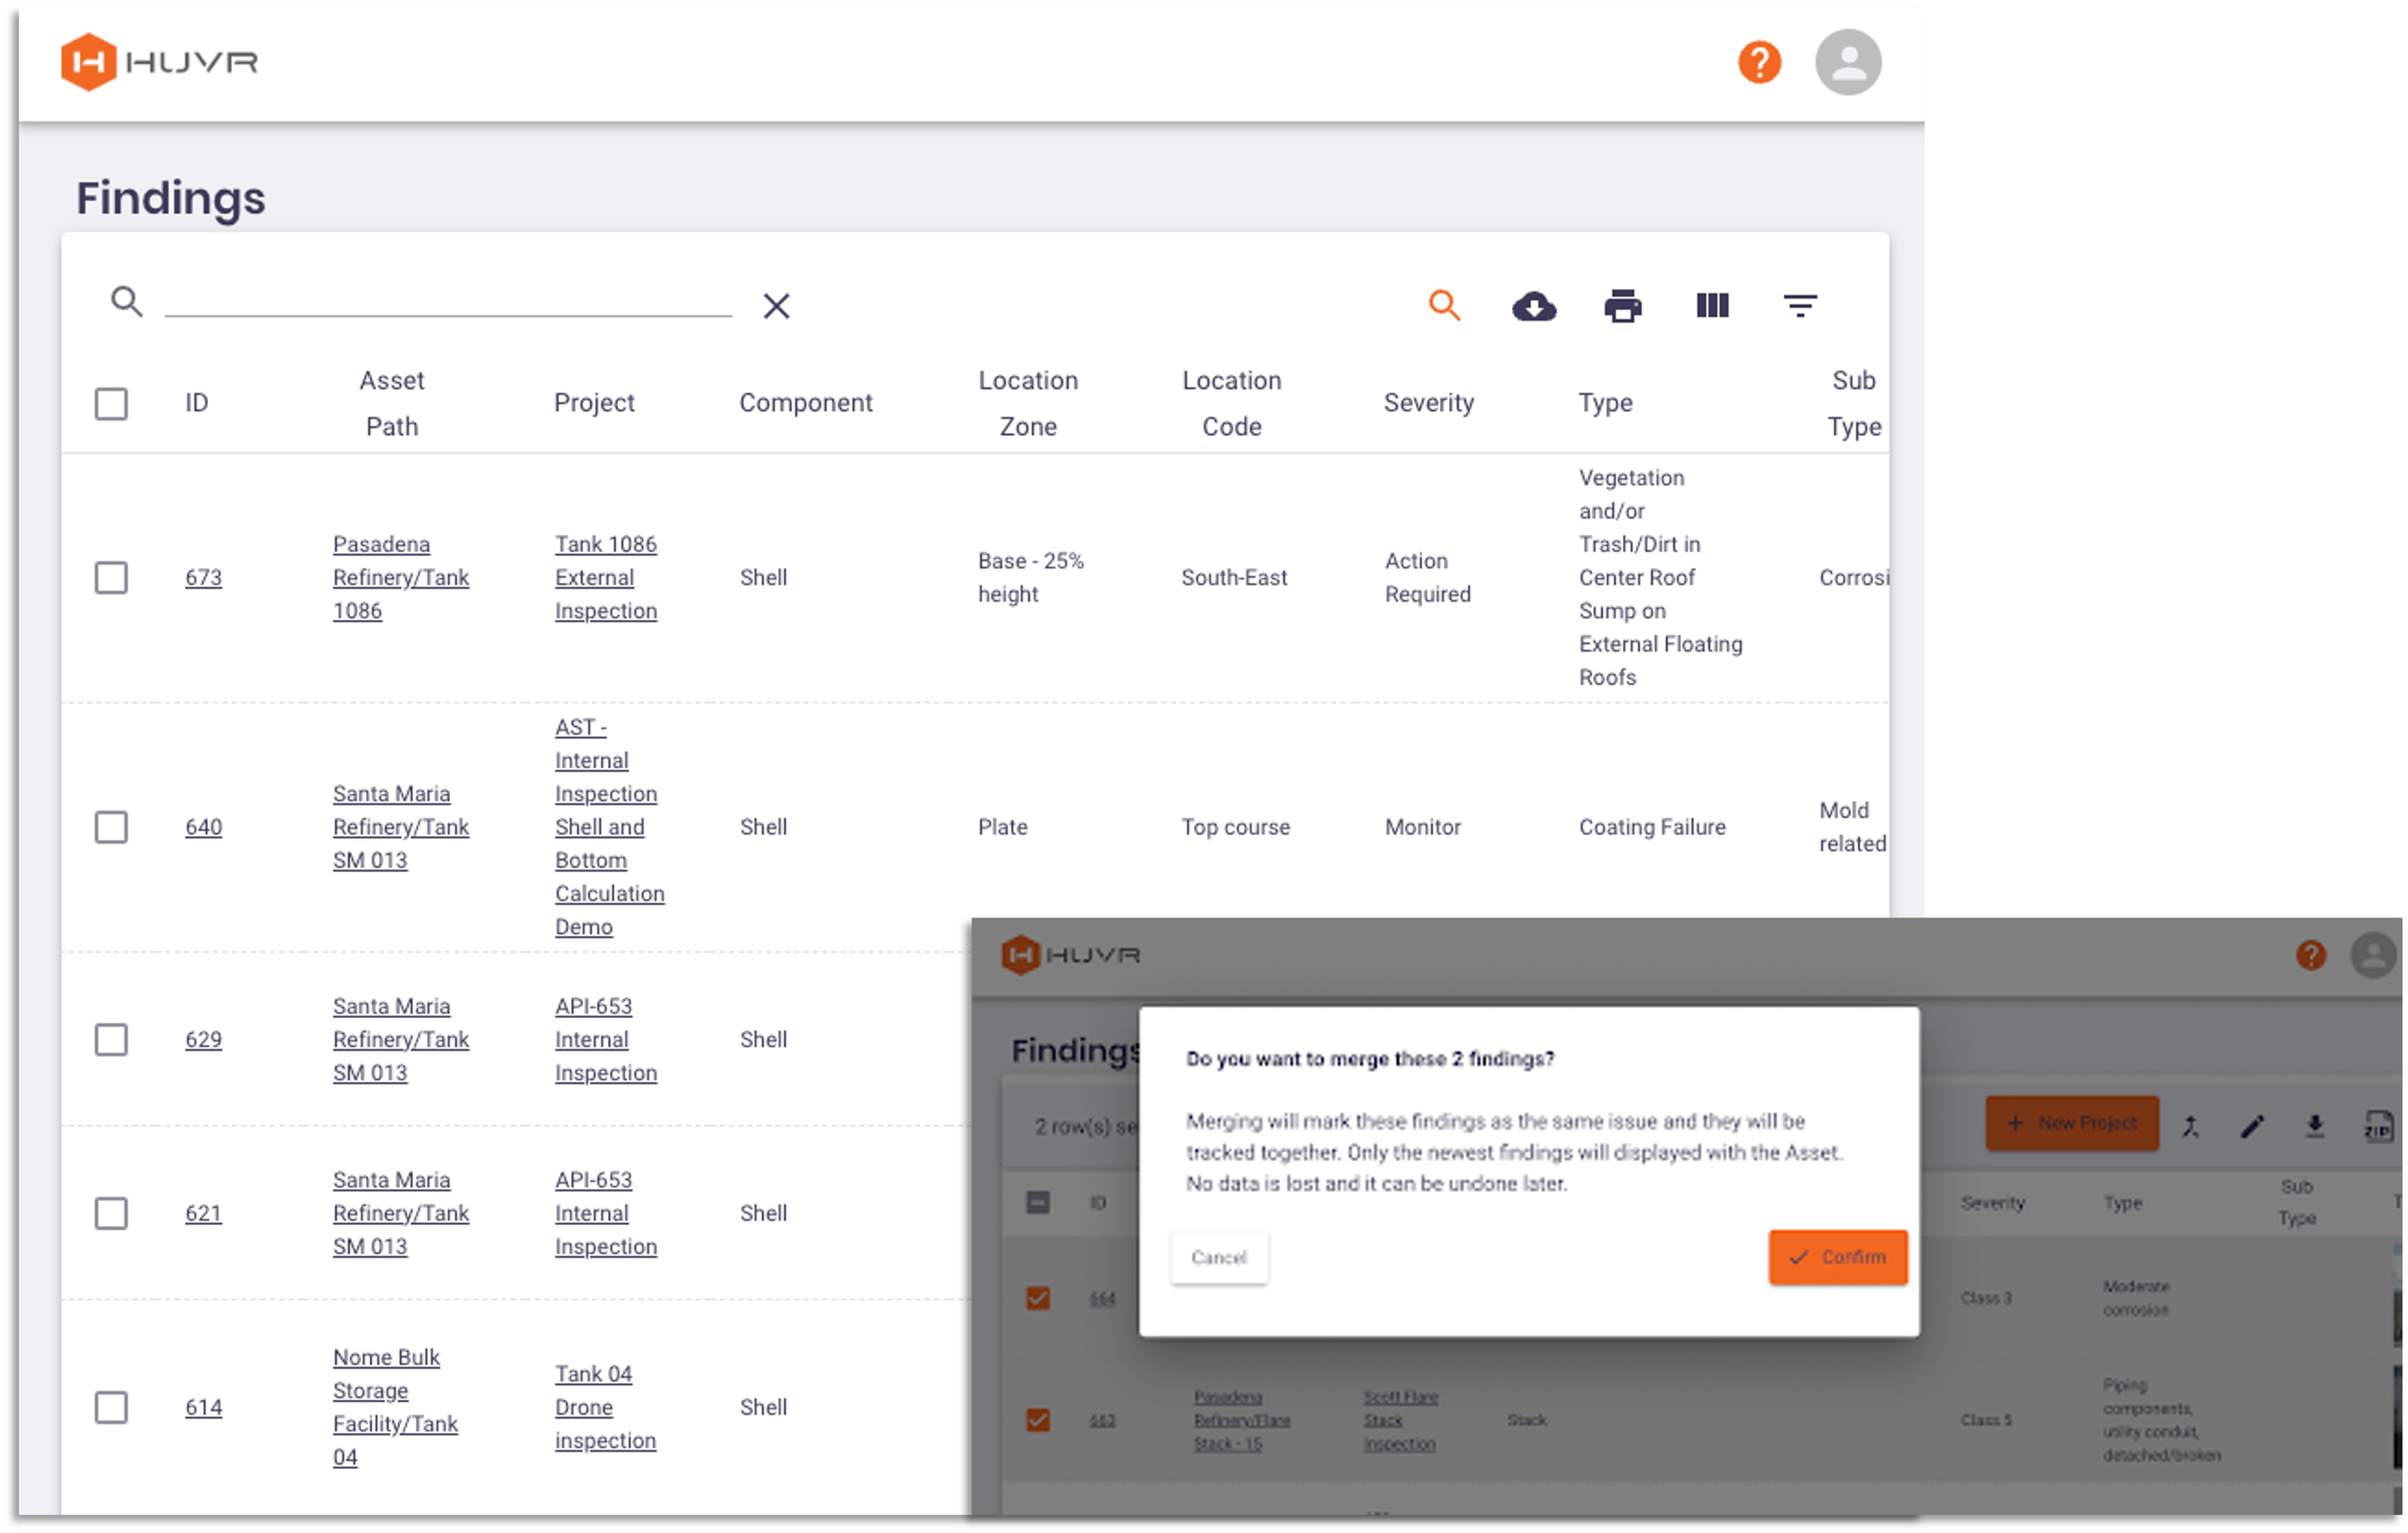Open finding ID 614 link
2408x1533 pixels.
(x=203, y=1408)
